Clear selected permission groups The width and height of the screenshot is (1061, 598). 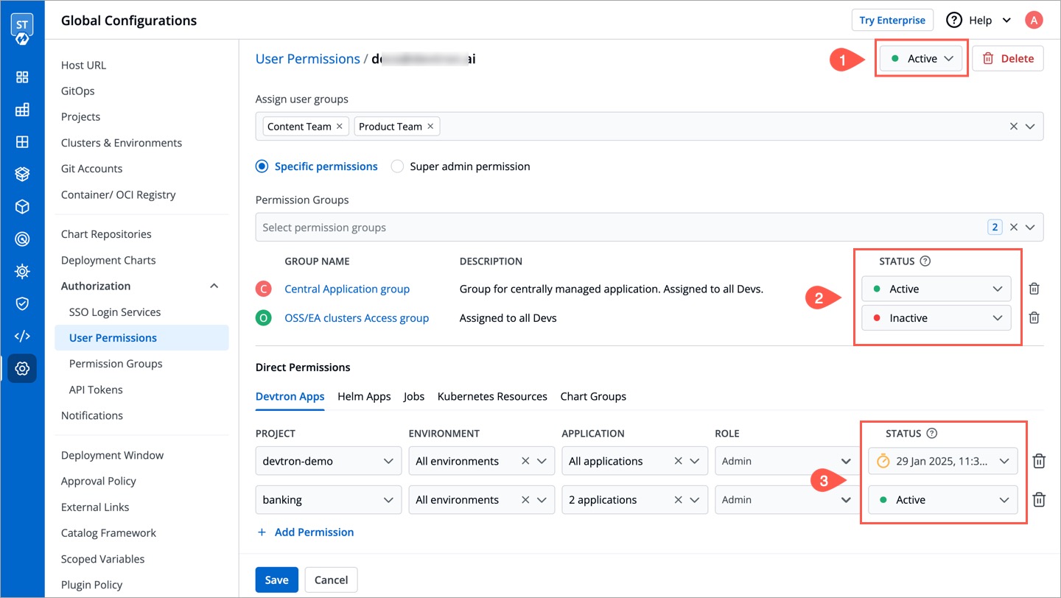(x=1014, y=228)
